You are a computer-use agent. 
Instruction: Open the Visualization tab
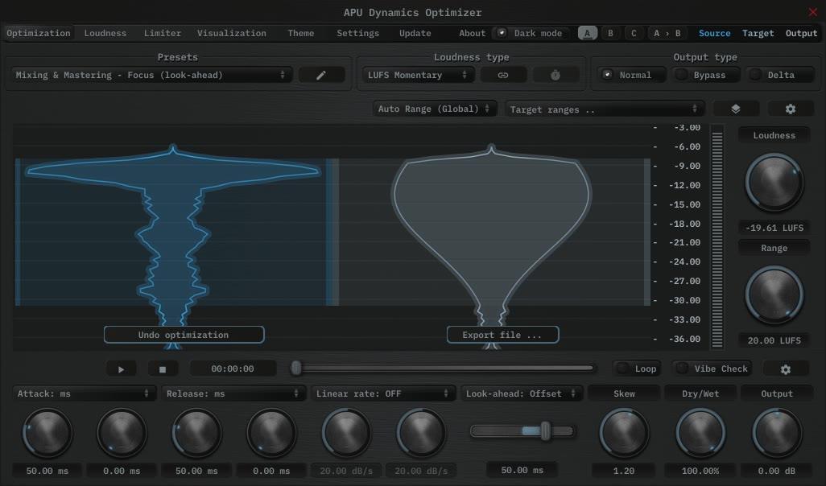[x=231, y=33]
